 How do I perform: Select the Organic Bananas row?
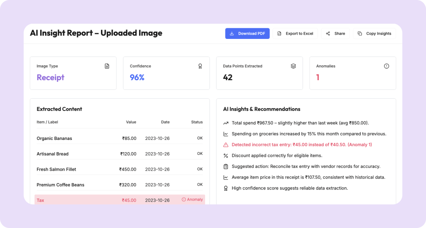120,138
